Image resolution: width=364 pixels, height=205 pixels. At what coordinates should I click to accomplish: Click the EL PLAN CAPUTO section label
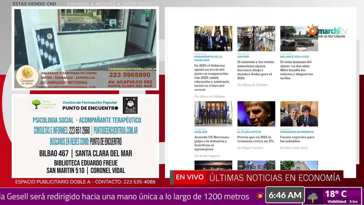click(249, 132)
